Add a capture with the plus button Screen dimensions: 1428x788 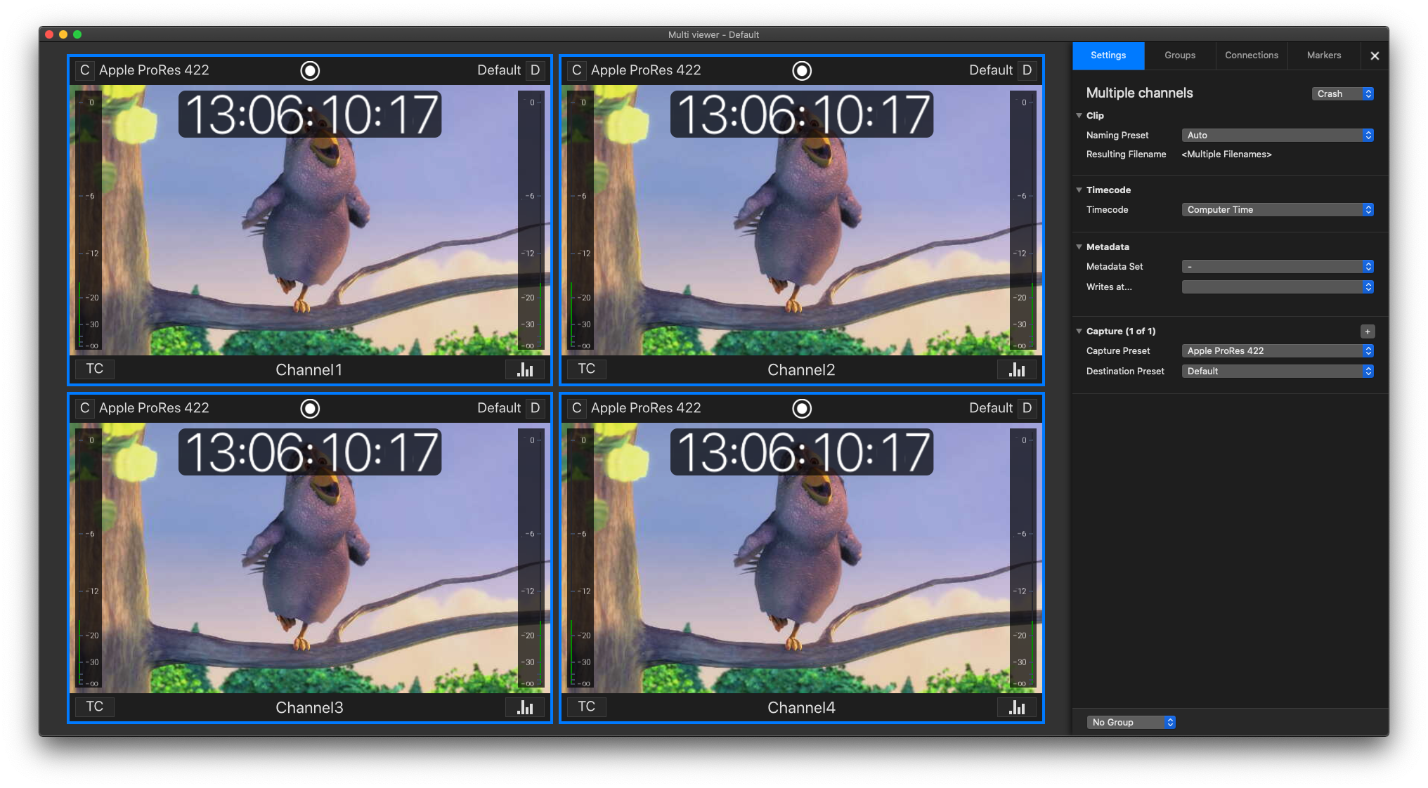pos(1368,331)
